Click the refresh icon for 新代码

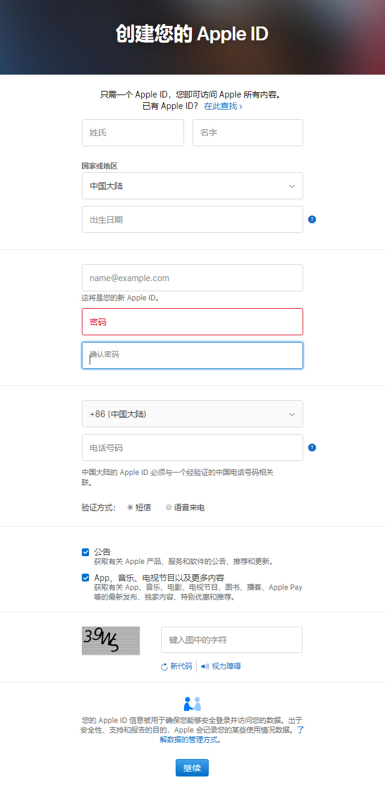click(164, 666)
